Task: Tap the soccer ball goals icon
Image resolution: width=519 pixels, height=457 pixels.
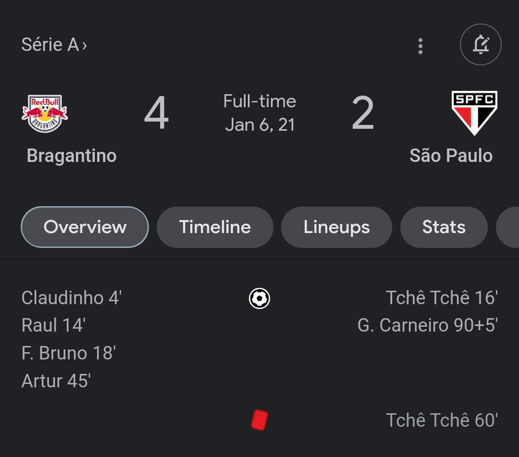Action: (x=259, y=298)
